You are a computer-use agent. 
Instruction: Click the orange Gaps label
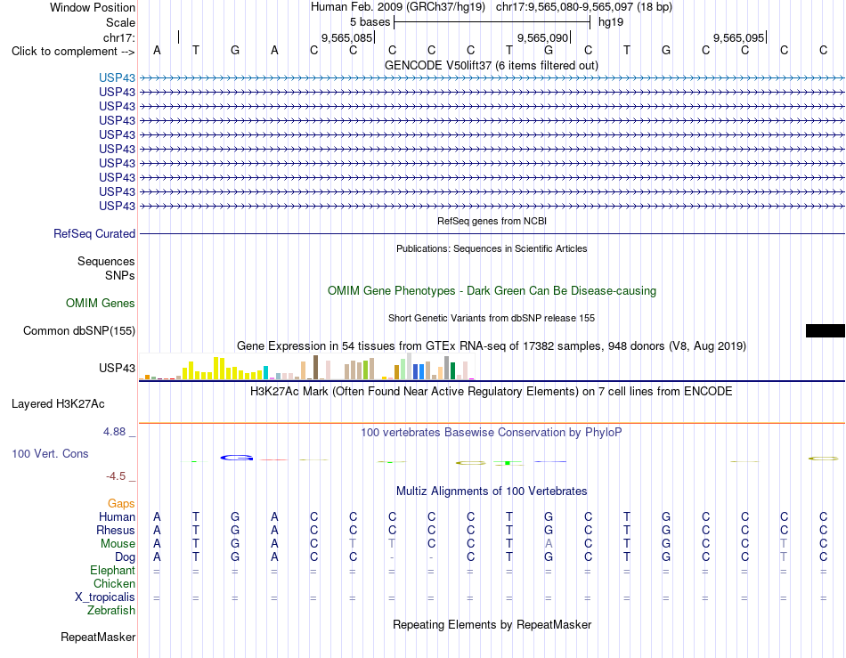coord(121,503)
